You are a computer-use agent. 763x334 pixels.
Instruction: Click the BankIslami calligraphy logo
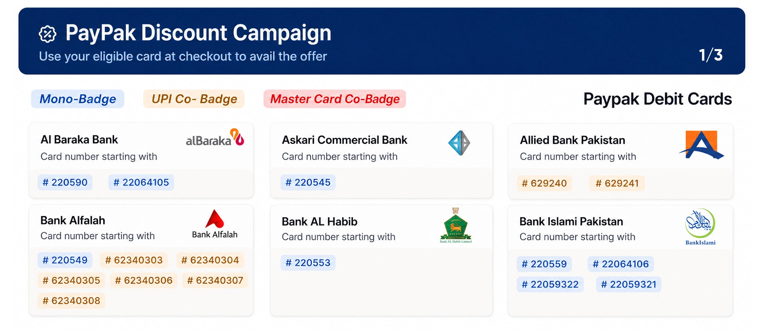(700, 227)
